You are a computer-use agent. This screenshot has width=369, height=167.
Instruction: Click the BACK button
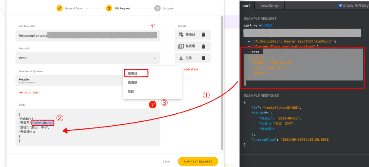[x=166, y=161]
